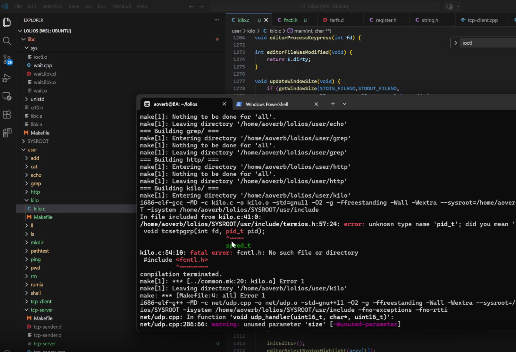Open tcp-sender.d in the explorer

pyautogui.click(x=48, y=327)
